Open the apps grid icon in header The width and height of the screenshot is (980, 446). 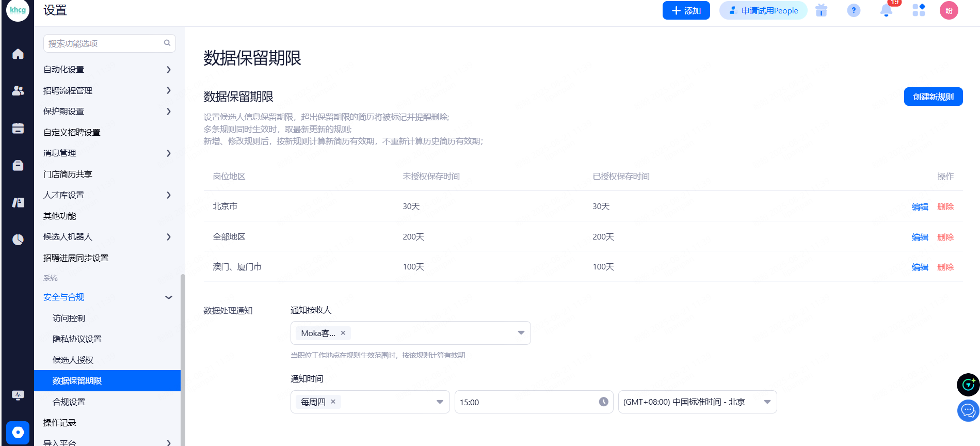[x=919, y=10]
